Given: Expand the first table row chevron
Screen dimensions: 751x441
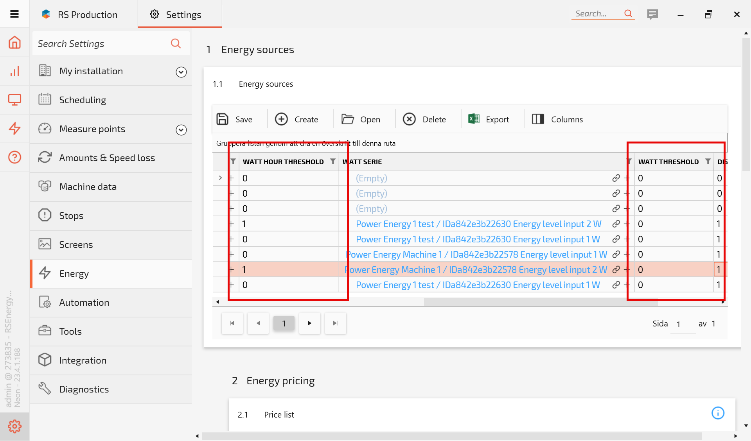Looking at the screenshot, I should click(220, 178).
